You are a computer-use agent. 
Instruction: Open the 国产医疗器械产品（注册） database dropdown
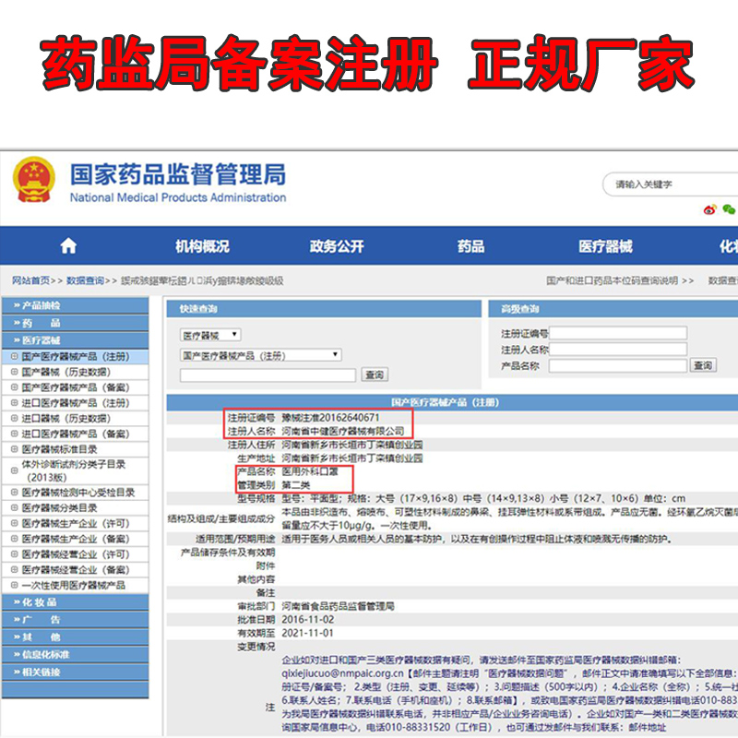click(260, 354)
